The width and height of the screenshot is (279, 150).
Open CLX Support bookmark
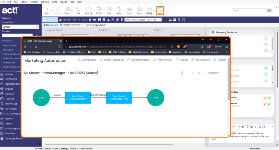click(210, 52)
